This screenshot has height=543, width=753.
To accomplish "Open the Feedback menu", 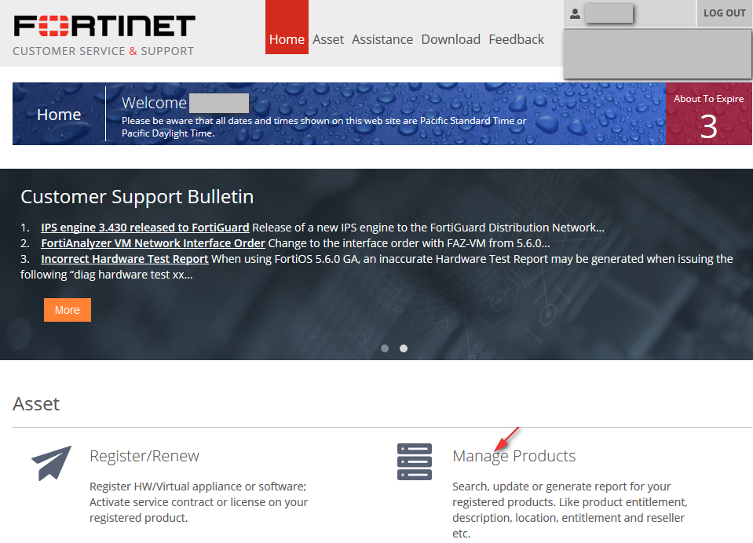I will (x=516, y=39).
